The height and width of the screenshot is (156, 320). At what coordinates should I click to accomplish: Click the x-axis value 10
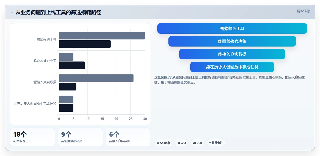[88, 119]
